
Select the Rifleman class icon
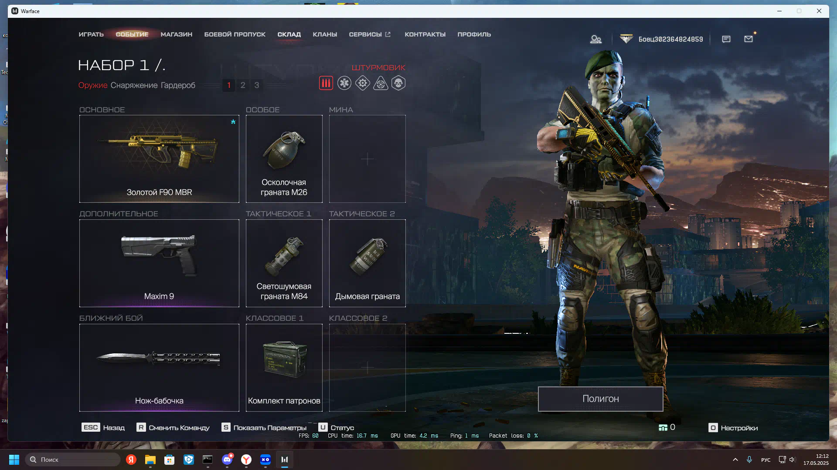[326, 83]
